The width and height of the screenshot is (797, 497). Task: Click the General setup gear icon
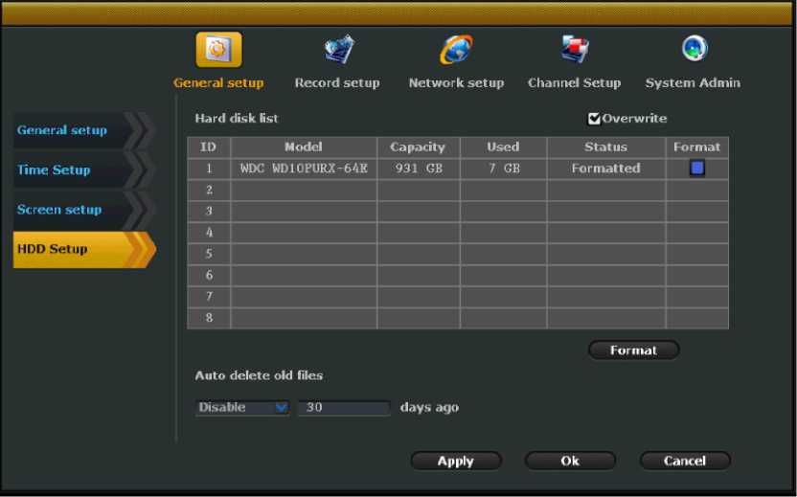(218, 50)
